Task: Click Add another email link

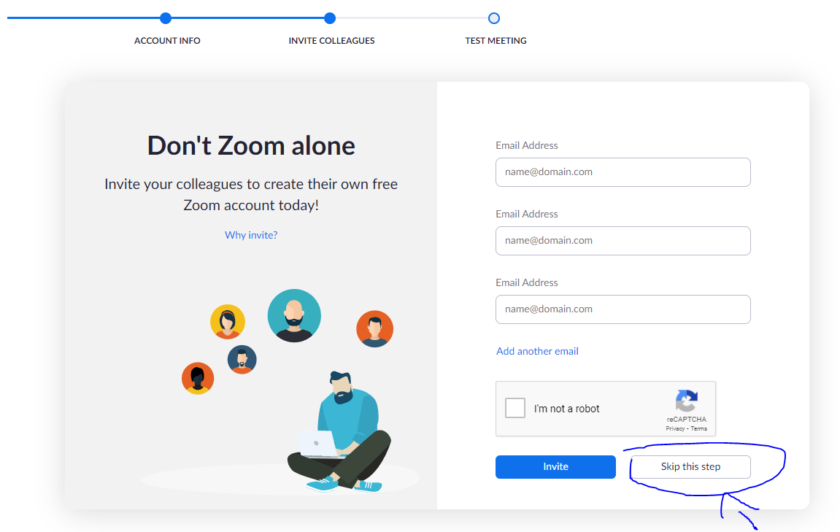Action: coord(537,351)
